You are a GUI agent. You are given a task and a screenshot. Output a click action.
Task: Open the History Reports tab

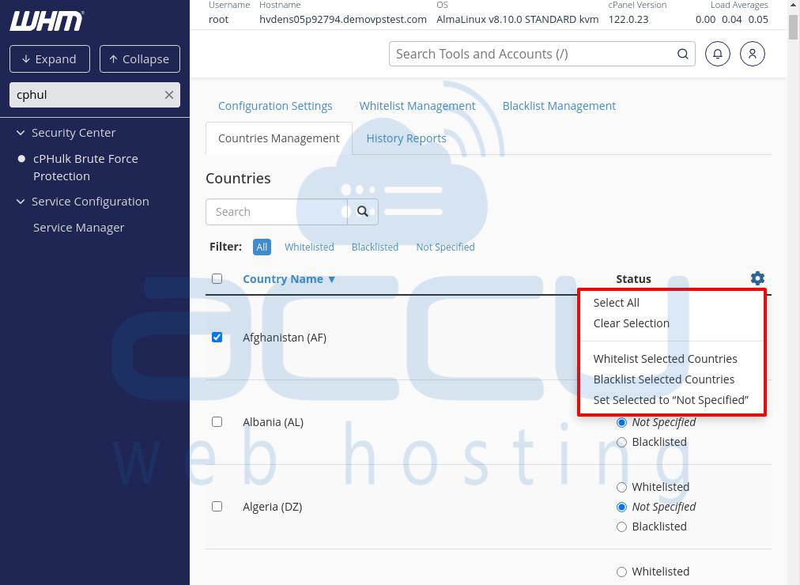tap(406, 138)
